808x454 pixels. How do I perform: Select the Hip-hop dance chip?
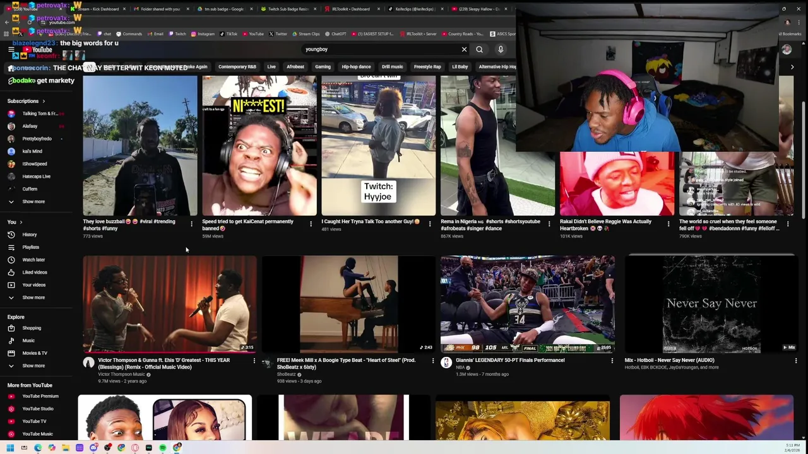tap(356, 67)
